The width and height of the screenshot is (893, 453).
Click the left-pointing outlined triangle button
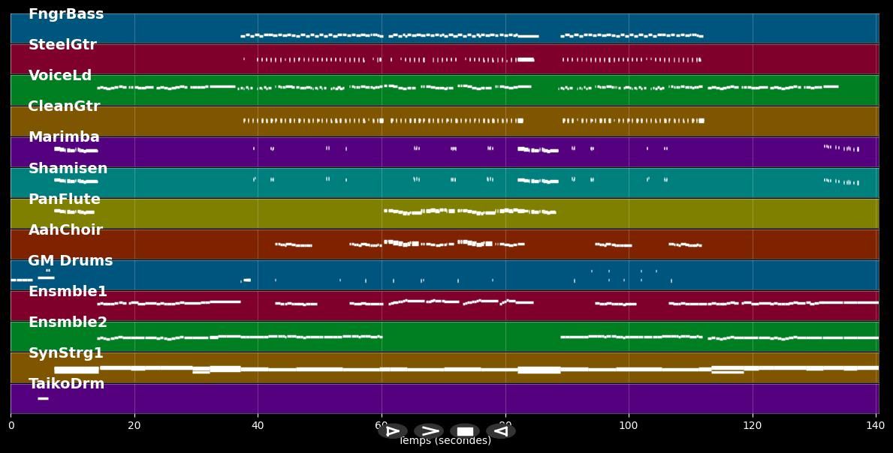click(x=501, y=431)
